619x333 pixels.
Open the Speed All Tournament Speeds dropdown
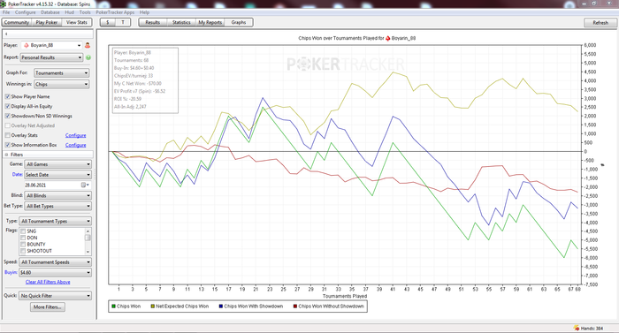55,262
